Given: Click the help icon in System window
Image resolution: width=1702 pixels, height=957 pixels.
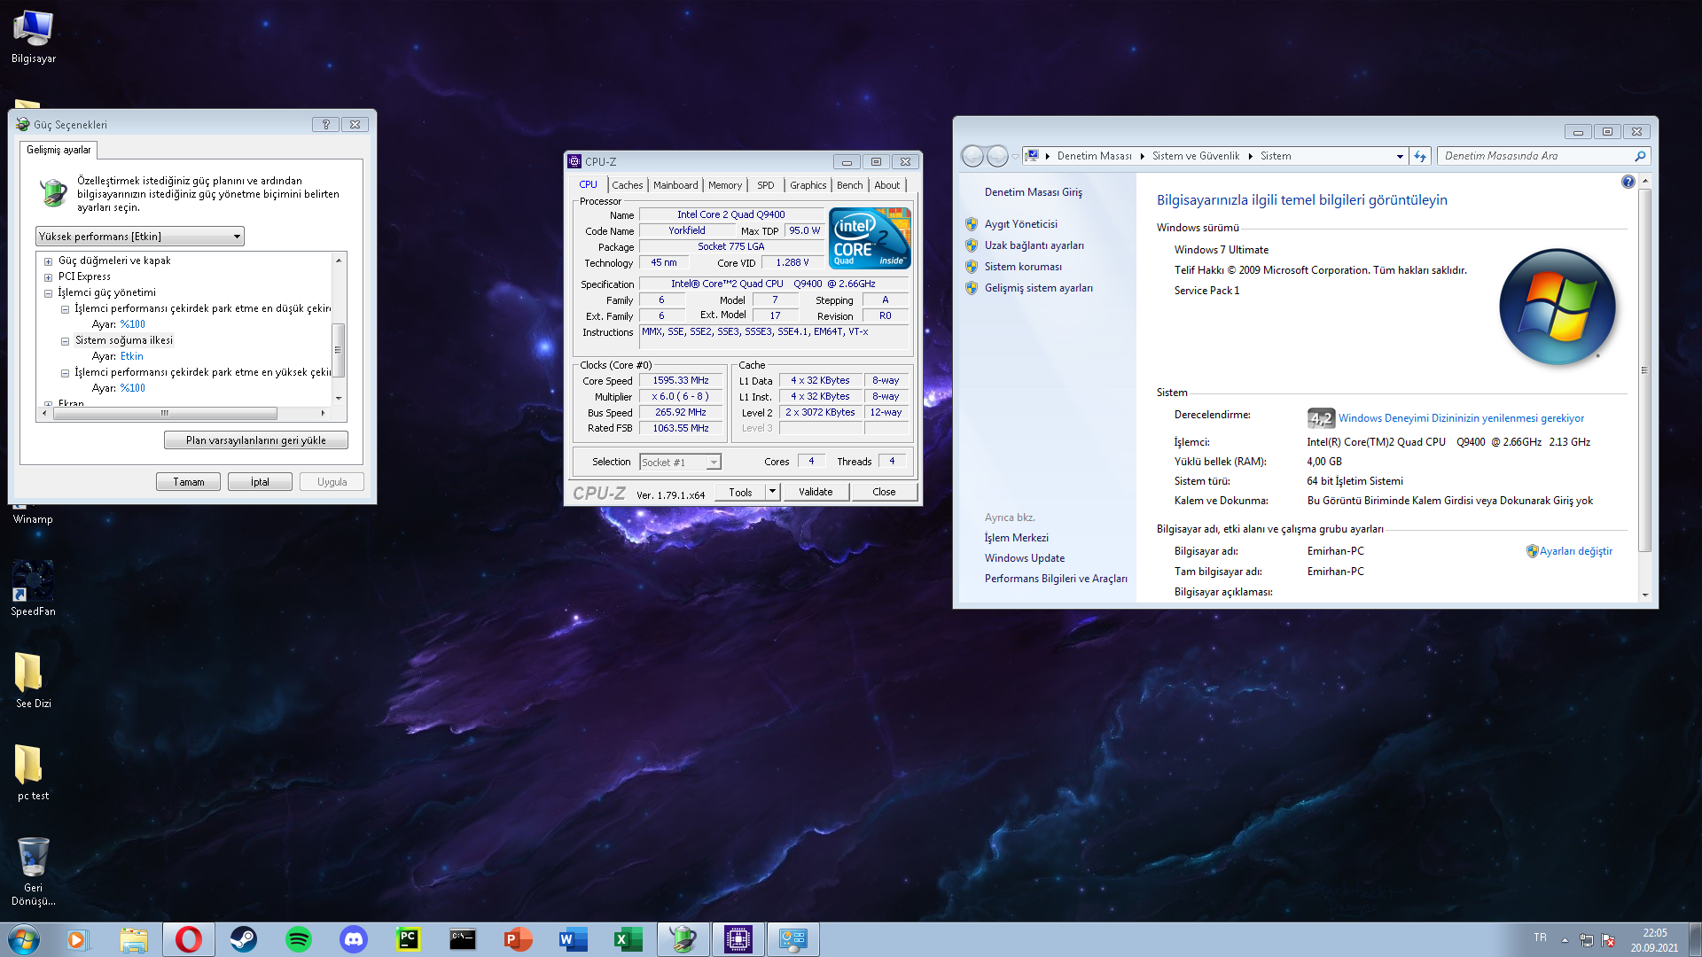Looking at the screenshot, I should click(x=1628, y=182).
